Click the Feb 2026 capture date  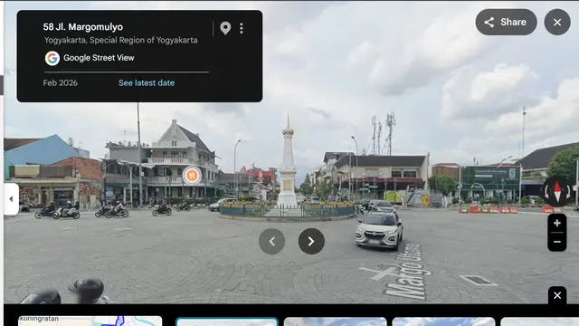tap(61, 82)
